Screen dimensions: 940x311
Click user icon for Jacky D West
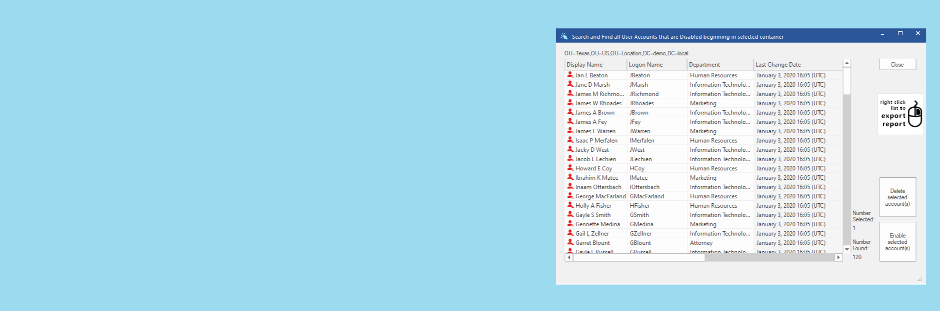(570, 149)
